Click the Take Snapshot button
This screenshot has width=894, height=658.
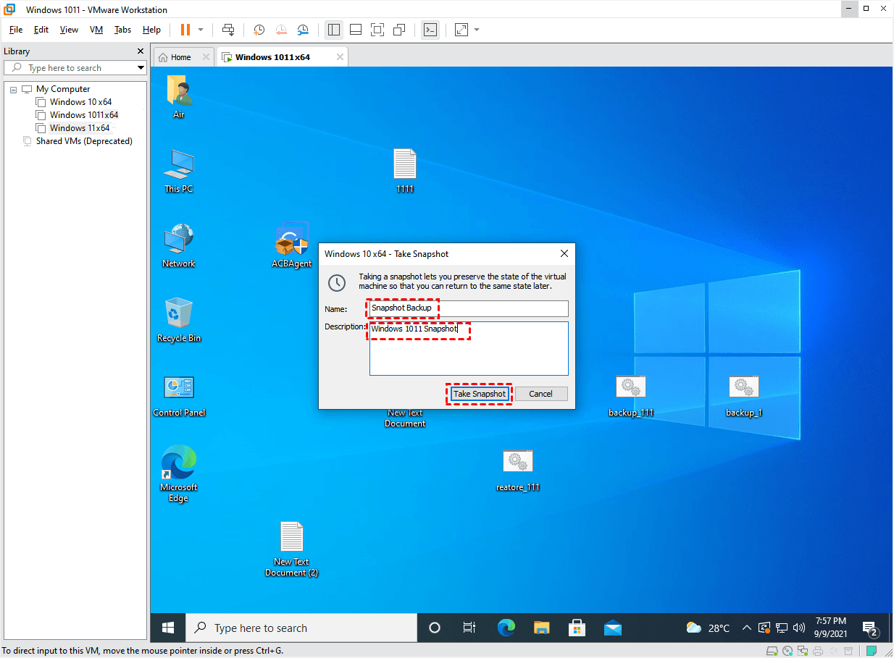[x=479, y=394]
